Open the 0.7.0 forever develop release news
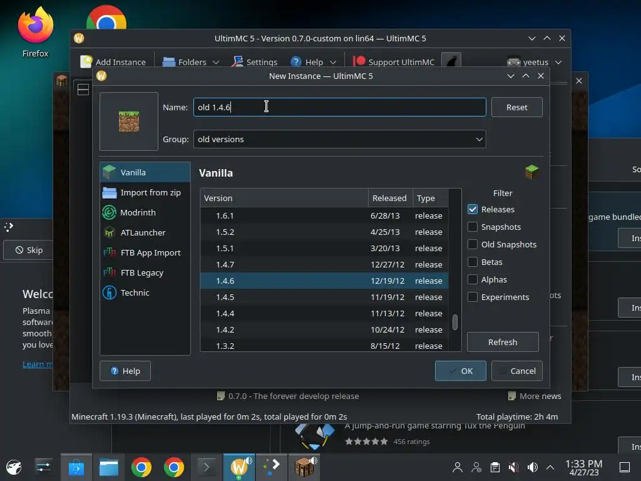Screen dimensions: 641x481 288,396
